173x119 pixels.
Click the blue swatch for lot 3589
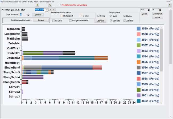click(138, 28)
